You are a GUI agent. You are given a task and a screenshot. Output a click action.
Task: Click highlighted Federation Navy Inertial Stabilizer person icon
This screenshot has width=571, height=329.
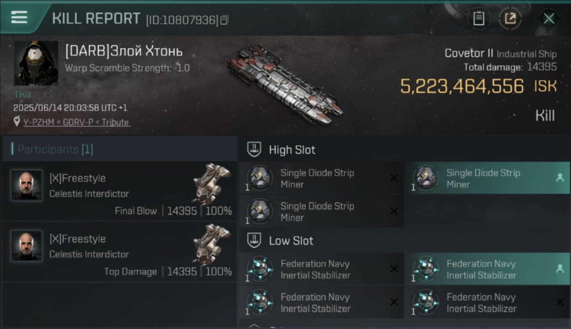[560, 269]
